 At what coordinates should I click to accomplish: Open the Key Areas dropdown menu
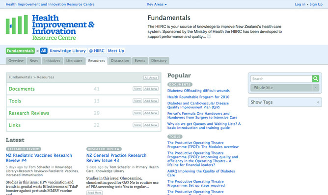157,4
